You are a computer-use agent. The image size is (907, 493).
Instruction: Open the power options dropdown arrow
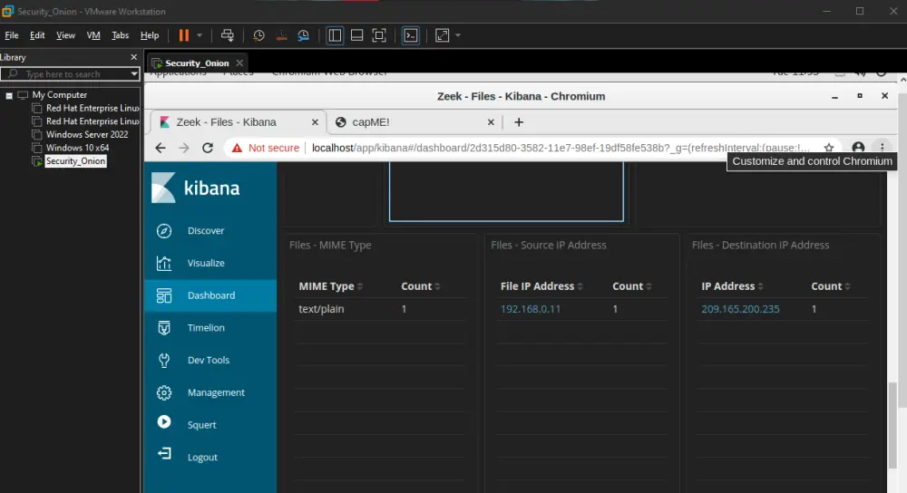point(200,35)
